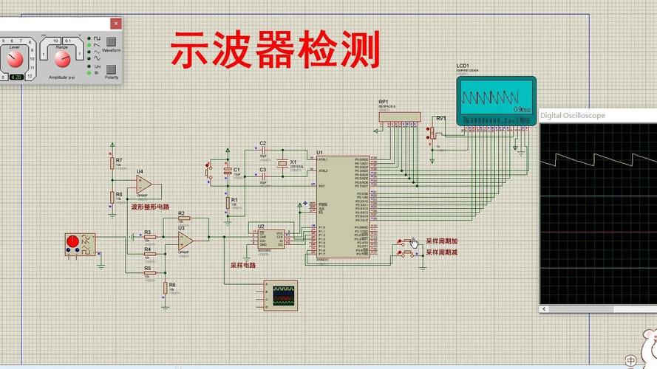Viewport: 657px width, 369px height.
Task: Close the signal generator panel
Action: coord(116,24)
